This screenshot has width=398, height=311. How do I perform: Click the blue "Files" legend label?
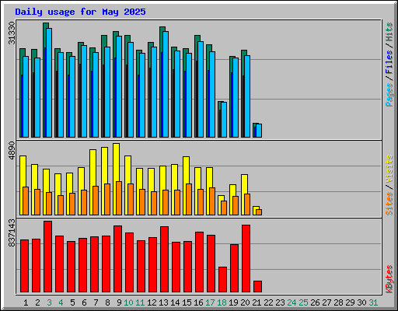click(x=389, y=62)
